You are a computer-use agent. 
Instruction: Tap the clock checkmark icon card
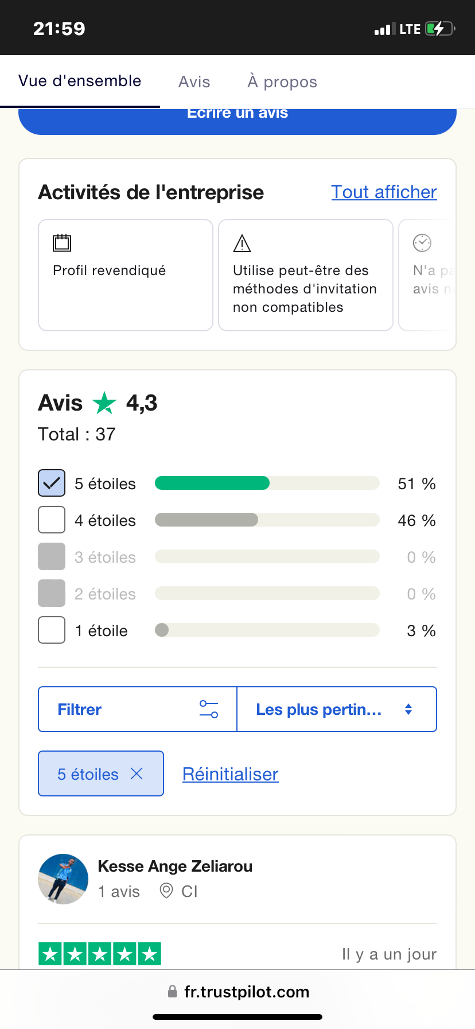coord(427,274)
